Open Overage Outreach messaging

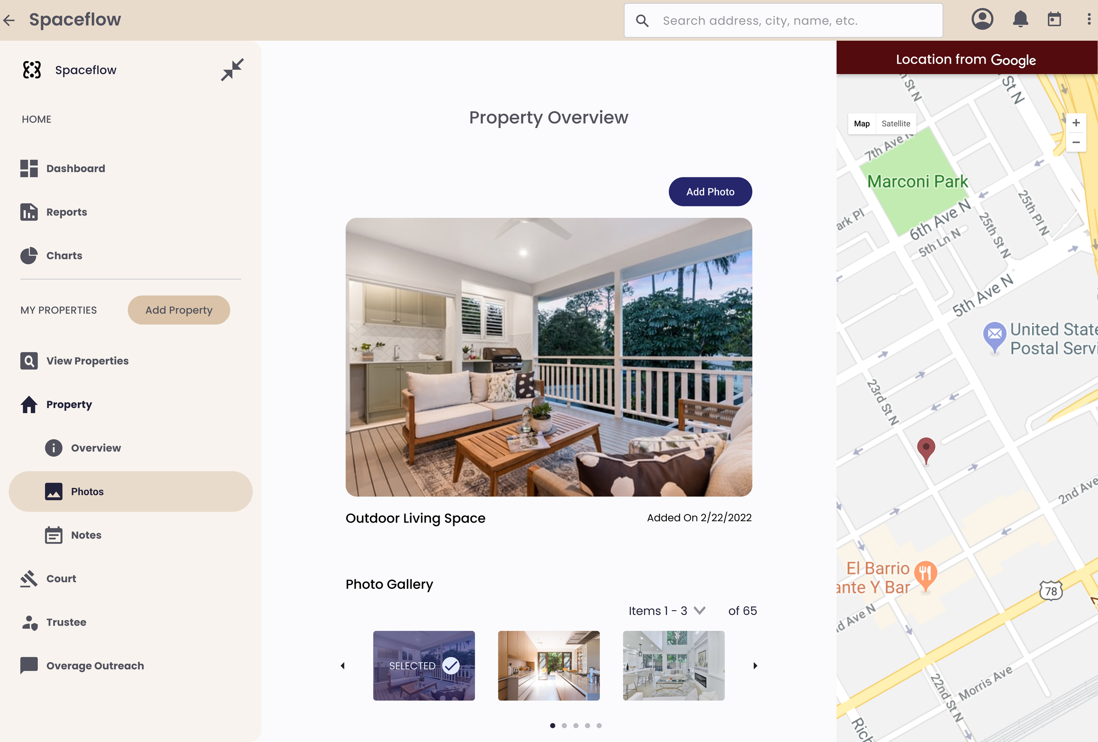coord(95,666)
